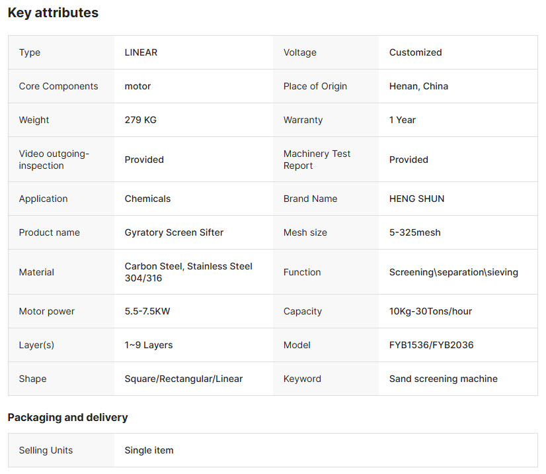
Task: Click the Video outgoing-inspection label
Action: tap(54, 160)
